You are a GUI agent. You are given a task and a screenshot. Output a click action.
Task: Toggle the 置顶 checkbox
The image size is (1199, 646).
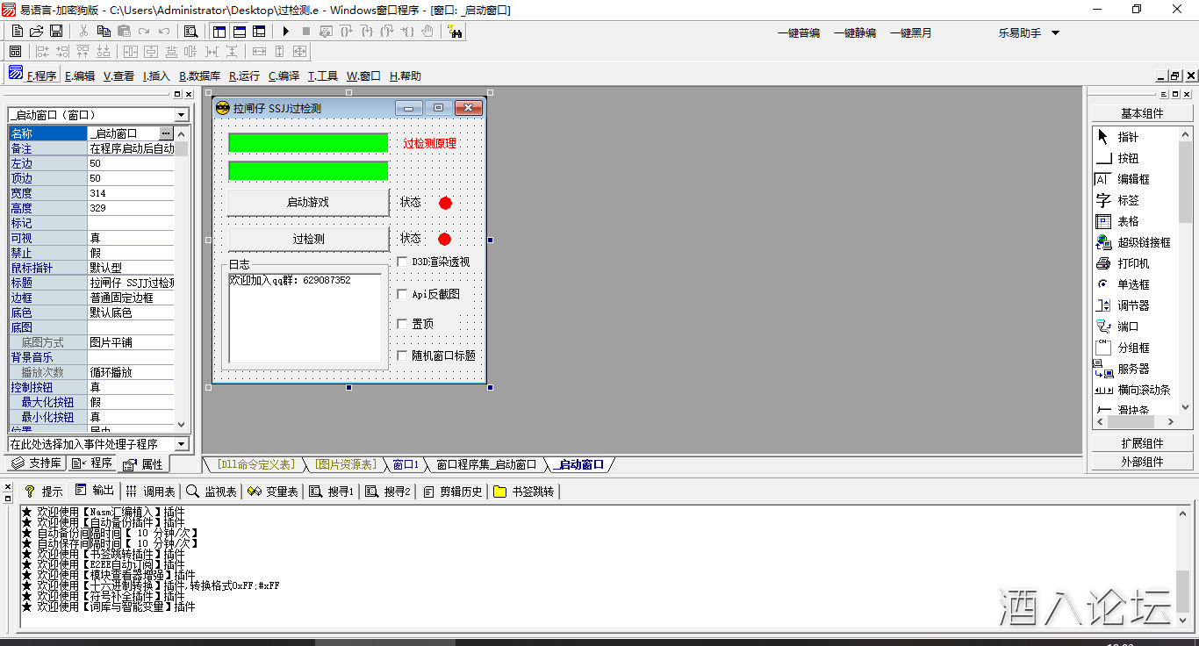pos(401,324)
